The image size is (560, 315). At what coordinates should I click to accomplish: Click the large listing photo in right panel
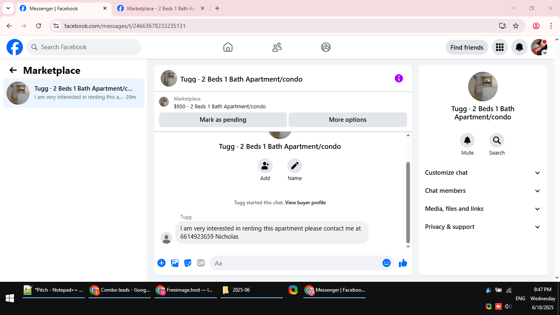click(483, 87)
